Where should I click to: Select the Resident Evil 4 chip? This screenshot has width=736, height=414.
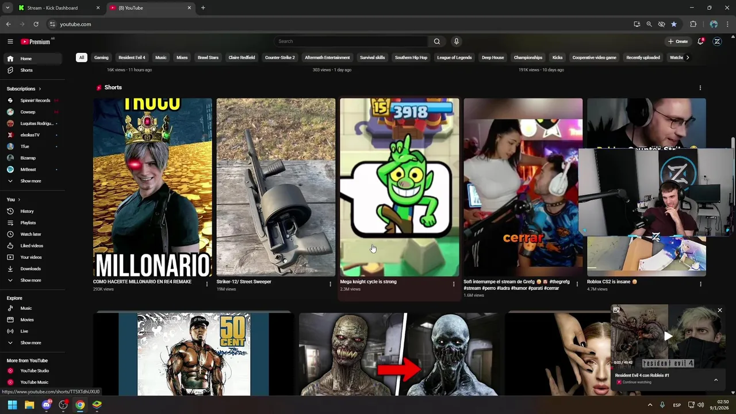tap(132, 57)
